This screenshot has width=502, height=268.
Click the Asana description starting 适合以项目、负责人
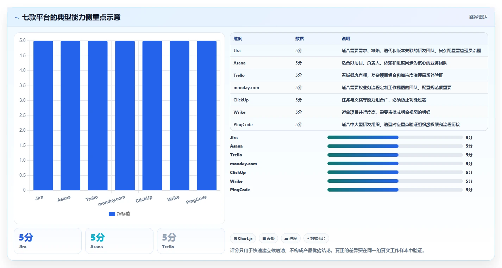(394, 63)
